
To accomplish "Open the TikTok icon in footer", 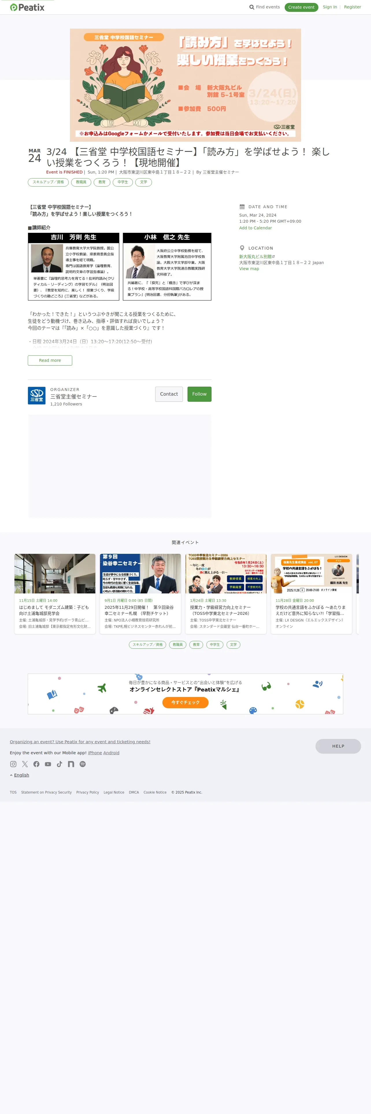I will pyautogui.click(x=60, y=764).
